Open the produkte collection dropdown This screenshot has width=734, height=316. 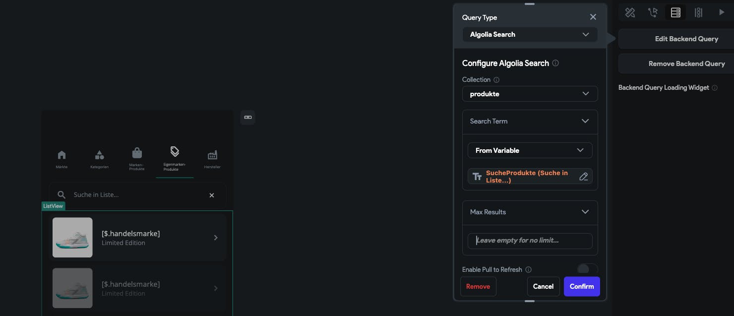(530, 94)
